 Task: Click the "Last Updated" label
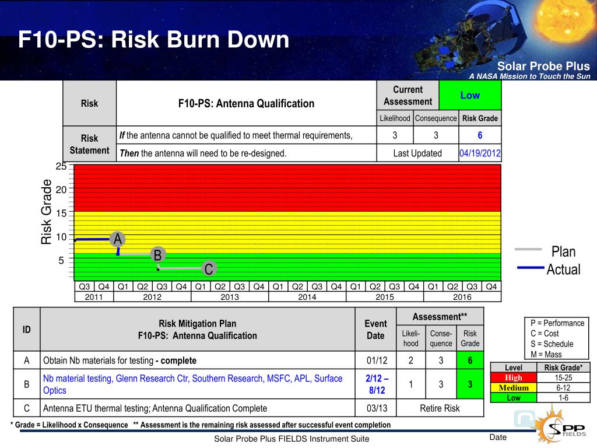417,153
